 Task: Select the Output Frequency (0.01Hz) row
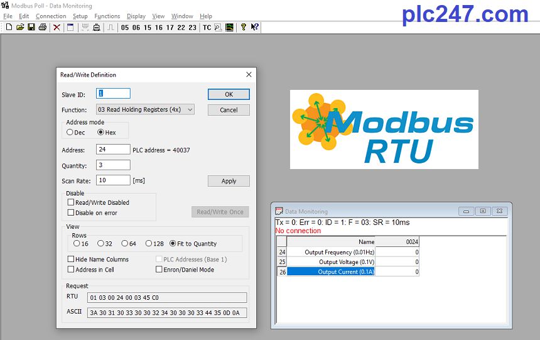pyautogui.click(x=348, y=252)
